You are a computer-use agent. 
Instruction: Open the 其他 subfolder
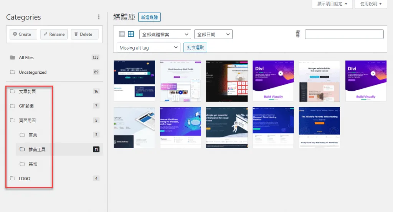(59, 164)
